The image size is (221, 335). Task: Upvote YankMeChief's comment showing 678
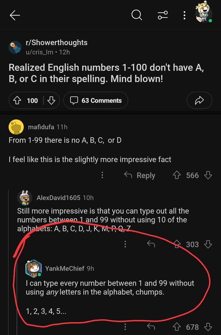177,327
